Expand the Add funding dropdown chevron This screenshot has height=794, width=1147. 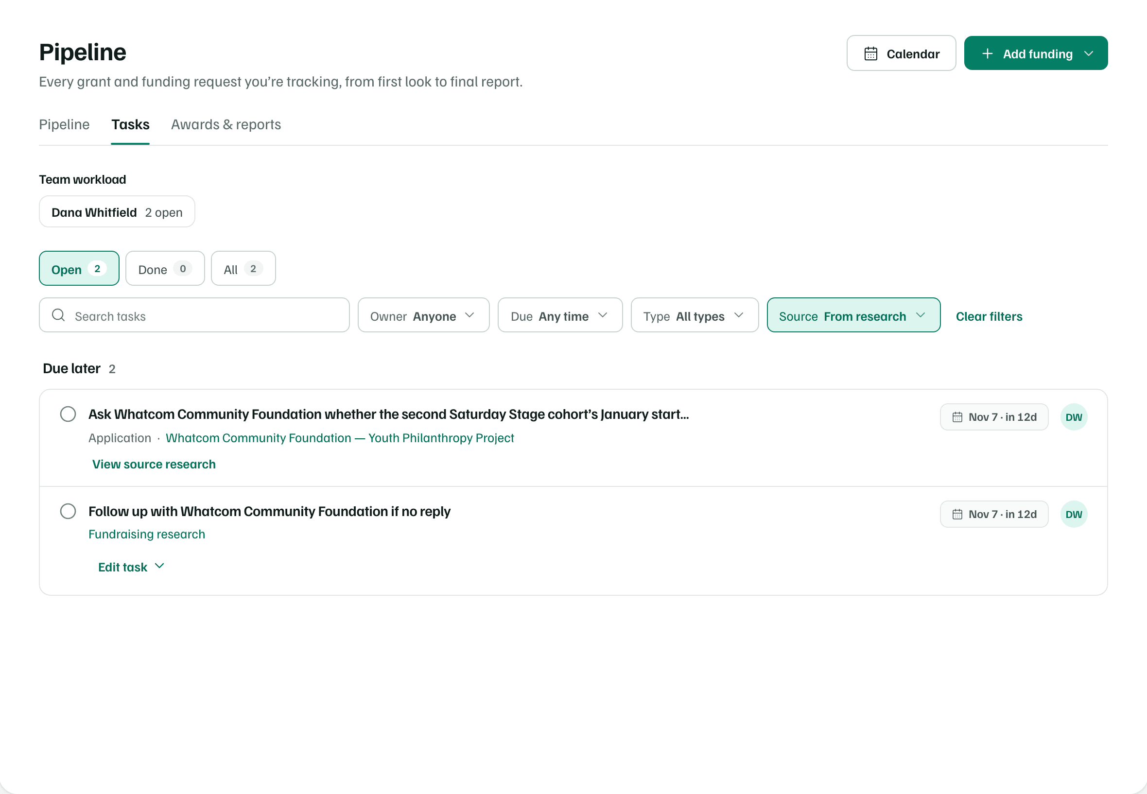click(x=1088, y=54)
